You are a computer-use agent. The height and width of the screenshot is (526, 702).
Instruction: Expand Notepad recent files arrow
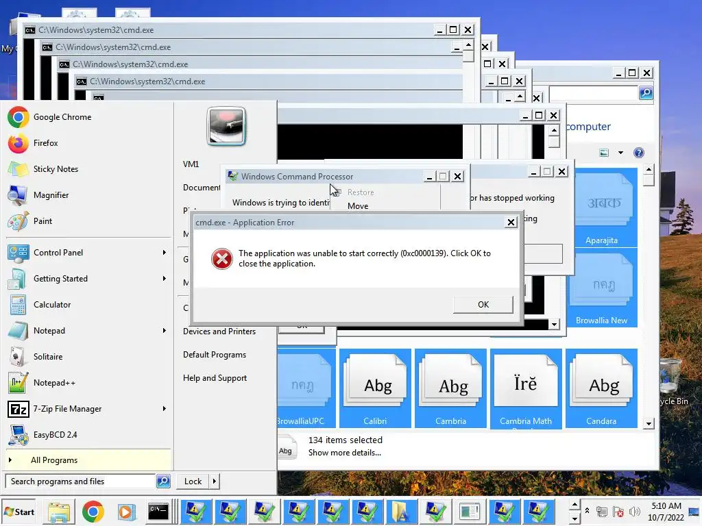tap(165, 331)
